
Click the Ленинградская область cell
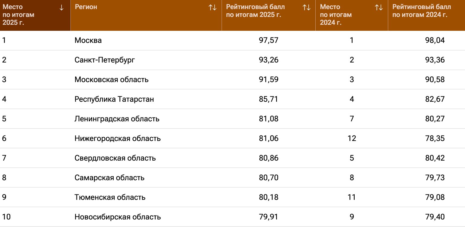click(x=117, y=119)
